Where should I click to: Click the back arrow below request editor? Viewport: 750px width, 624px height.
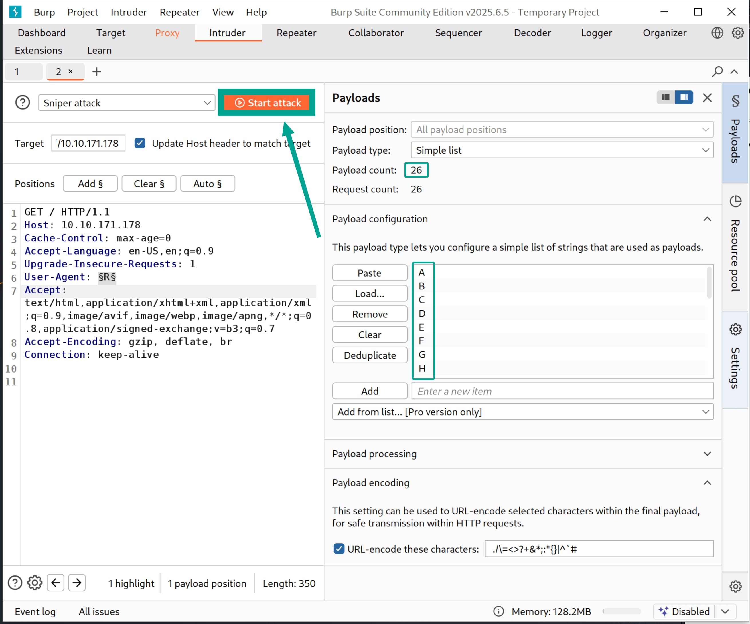coord(55,583)
